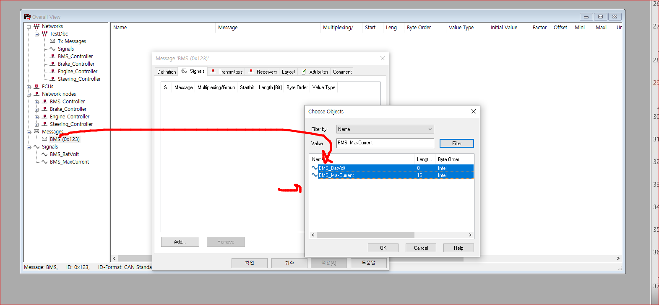
Task: Select BMS_MaxCurrent signal in the tree
Action: coord(69,162)
